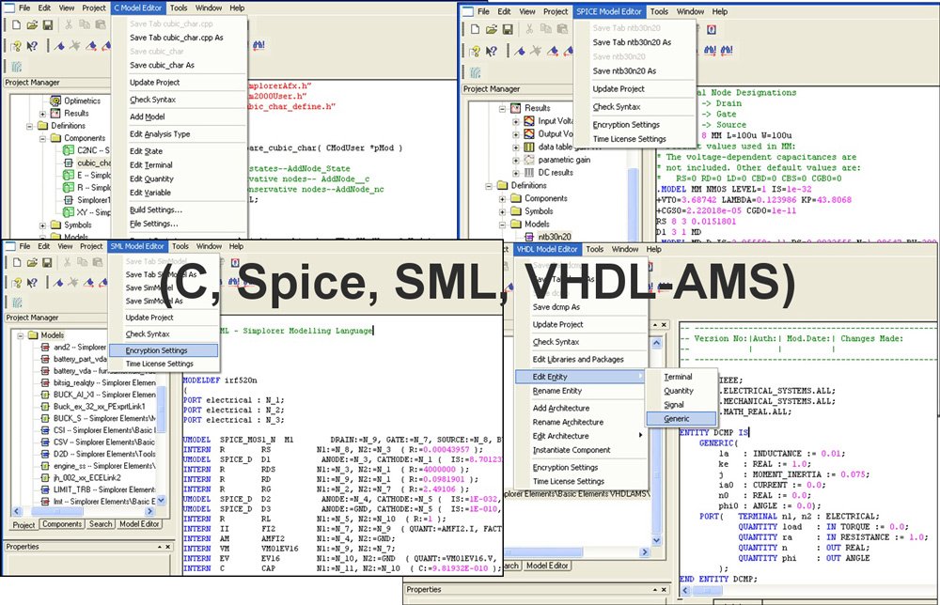Click Terminal in Edit Entity submenu

[x=681, y=377]
